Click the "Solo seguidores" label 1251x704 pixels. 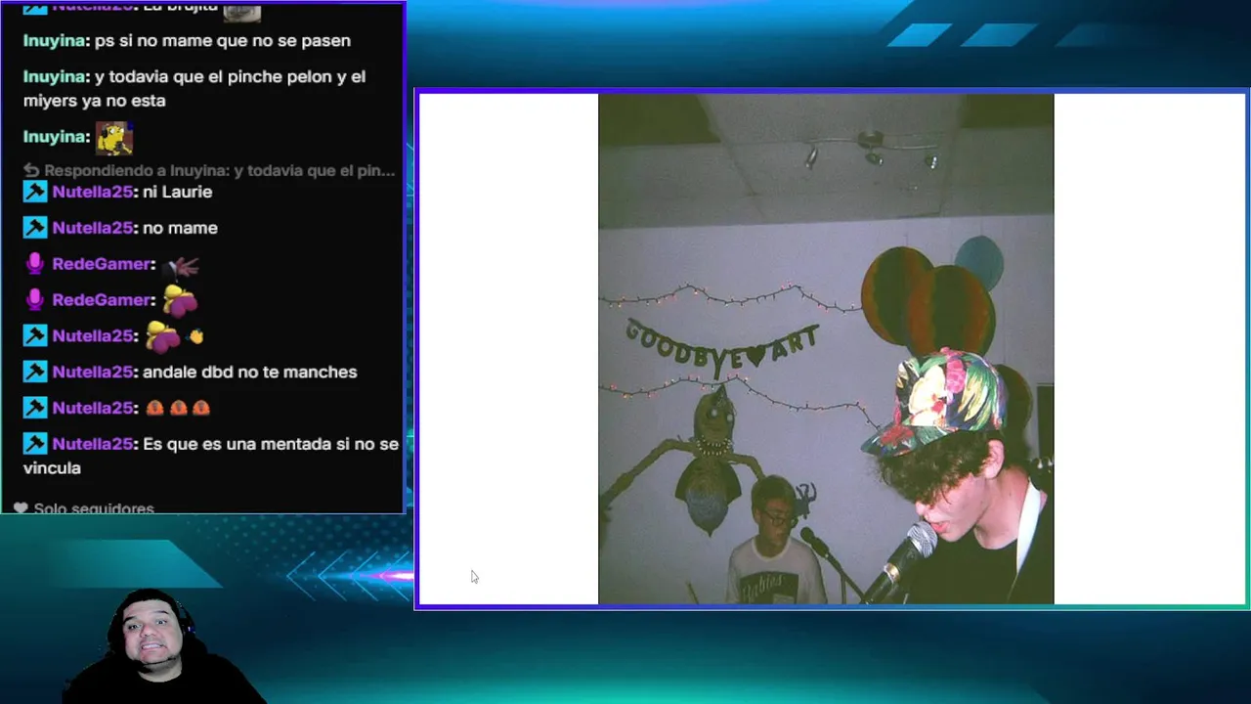pos(94,508)
